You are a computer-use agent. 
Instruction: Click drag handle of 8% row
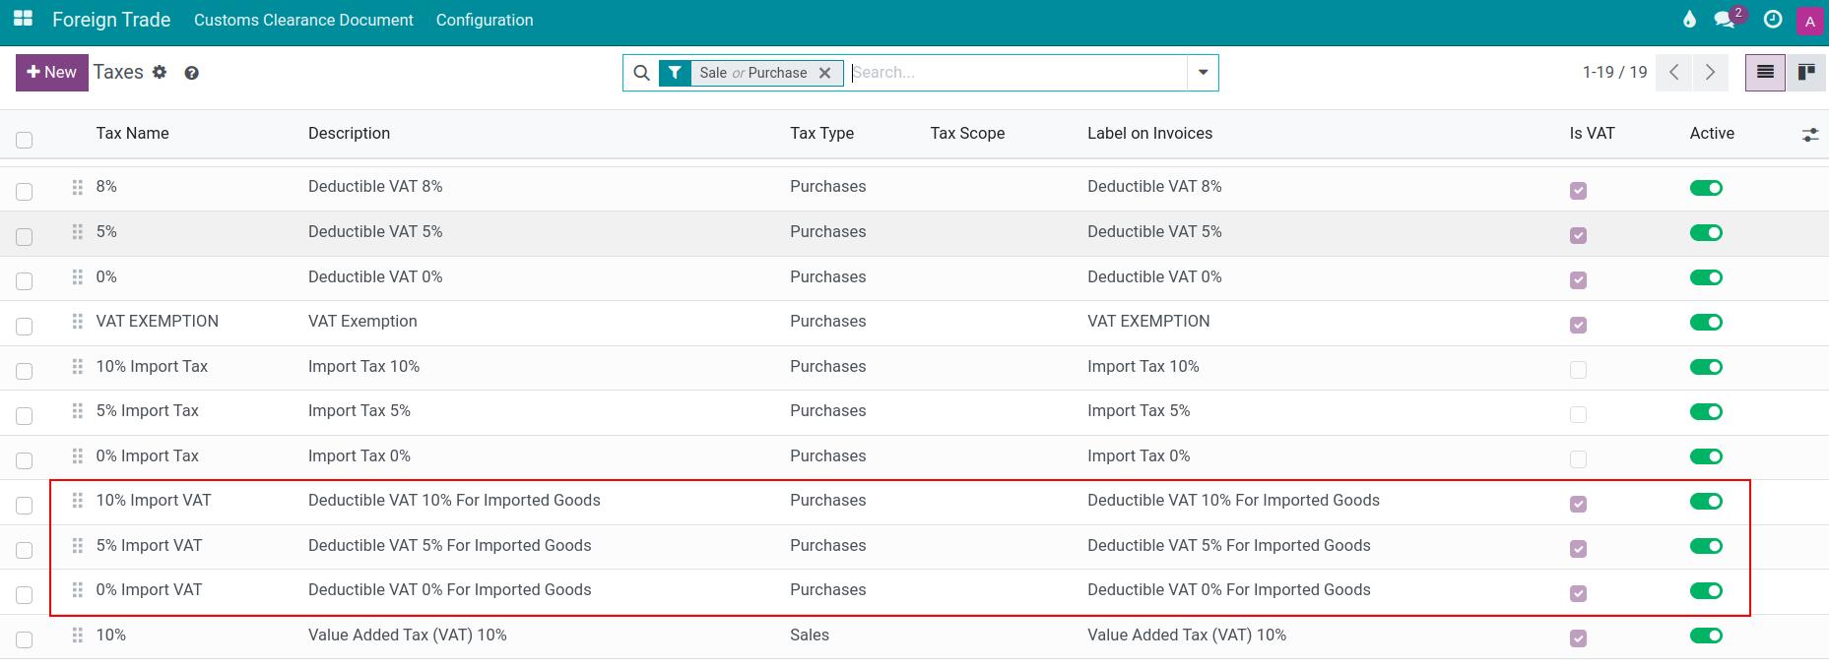coord(78,187)
